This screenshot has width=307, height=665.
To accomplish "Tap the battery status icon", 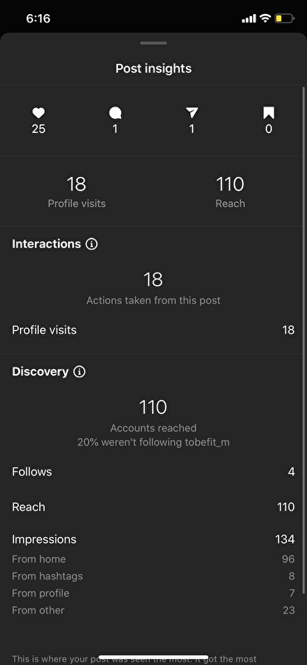I will coord(284,18).
